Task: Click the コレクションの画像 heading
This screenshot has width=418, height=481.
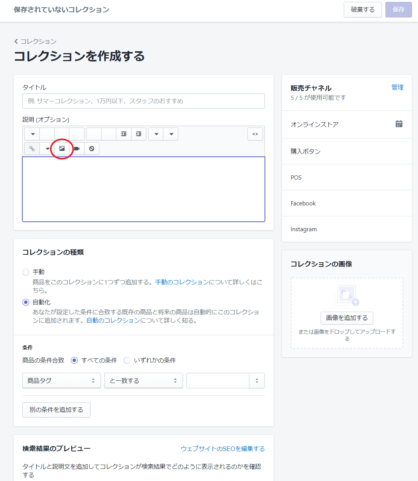Action: (x=321, y=264)
